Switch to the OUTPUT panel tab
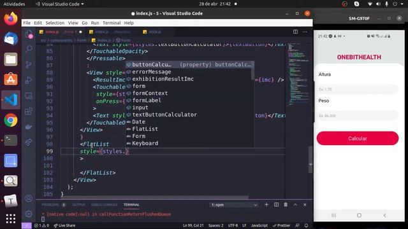408x229 pixels. (78, 205)
